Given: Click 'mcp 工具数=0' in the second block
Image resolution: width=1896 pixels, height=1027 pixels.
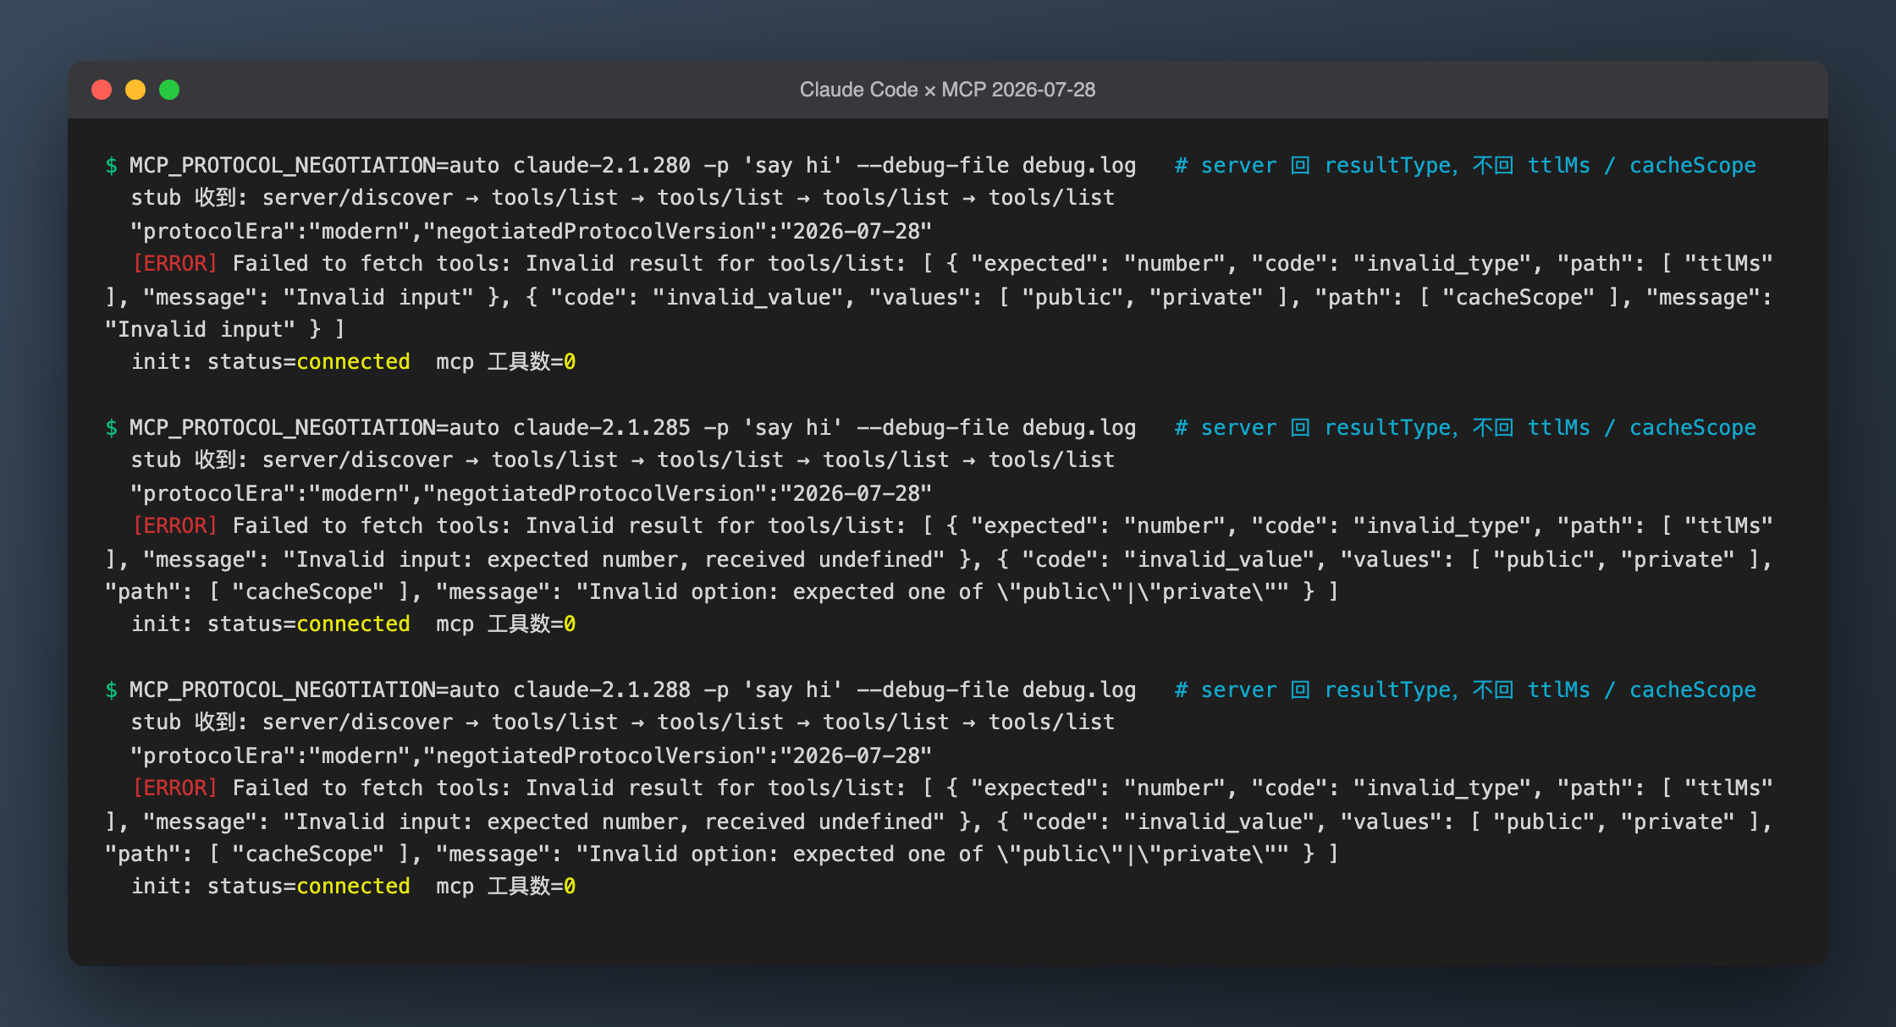Looking at the screenshot, I should pos(506,623).
